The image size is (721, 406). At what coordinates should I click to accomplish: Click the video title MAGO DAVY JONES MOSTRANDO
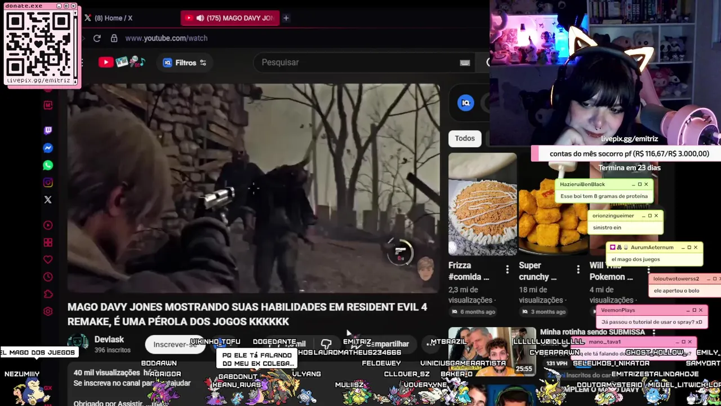(x=247, y=314)
